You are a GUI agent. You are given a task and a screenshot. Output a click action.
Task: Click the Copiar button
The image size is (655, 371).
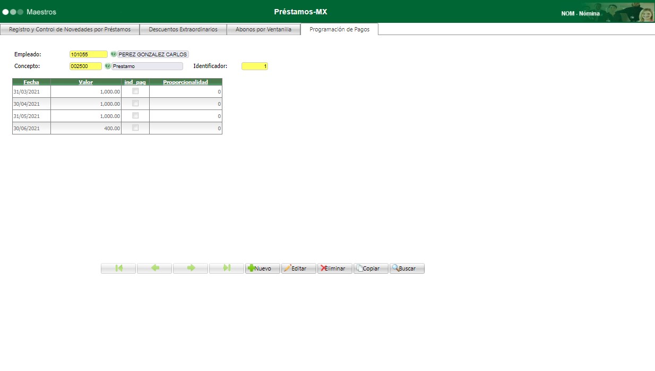(x=371, y=268)
